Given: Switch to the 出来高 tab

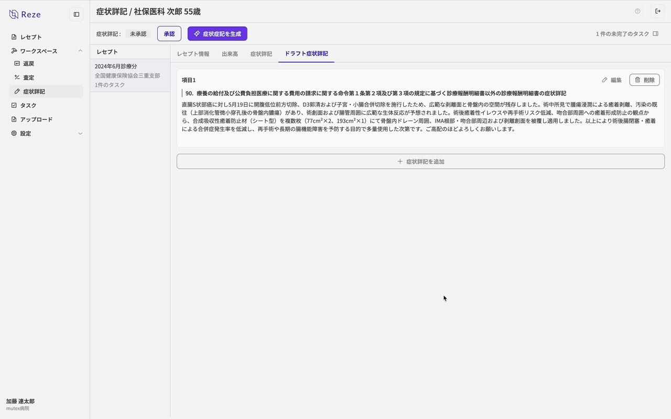Looking at the screenshot, I should tap(230, 54).
